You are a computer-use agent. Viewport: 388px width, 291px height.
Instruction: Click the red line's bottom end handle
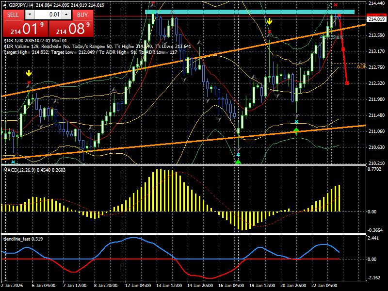click(x=347, y=83)
